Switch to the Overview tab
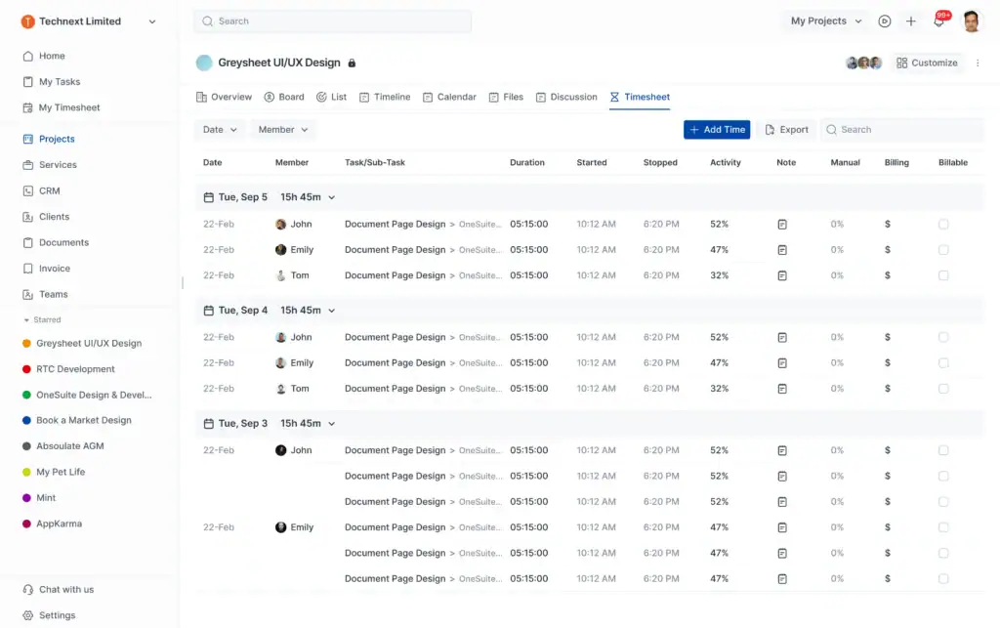The width and height of the screenshot is (1000, 628). pos(224,97)
